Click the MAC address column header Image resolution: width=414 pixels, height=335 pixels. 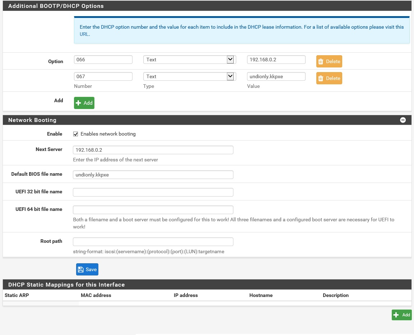click(96, 295)
